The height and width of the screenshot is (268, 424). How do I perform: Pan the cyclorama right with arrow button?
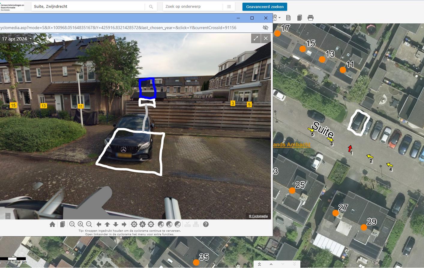(124, 224)
